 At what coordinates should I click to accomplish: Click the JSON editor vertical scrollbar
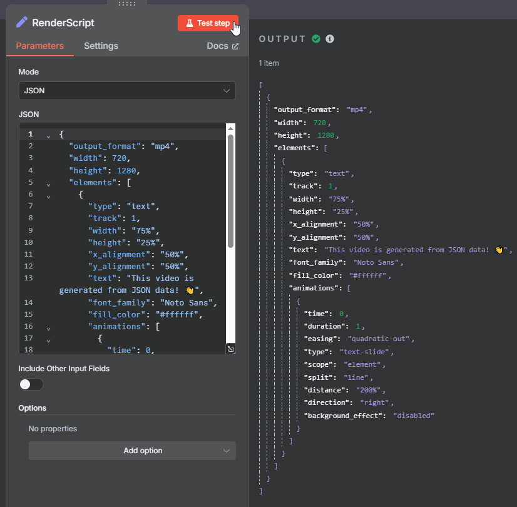pos(230,188)
